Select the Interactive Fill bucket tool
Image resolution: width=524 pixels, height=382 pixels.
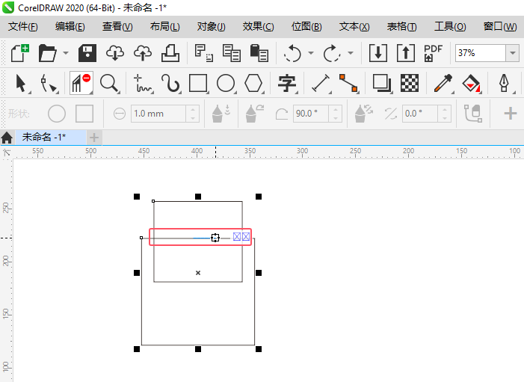tap(471, 83)
